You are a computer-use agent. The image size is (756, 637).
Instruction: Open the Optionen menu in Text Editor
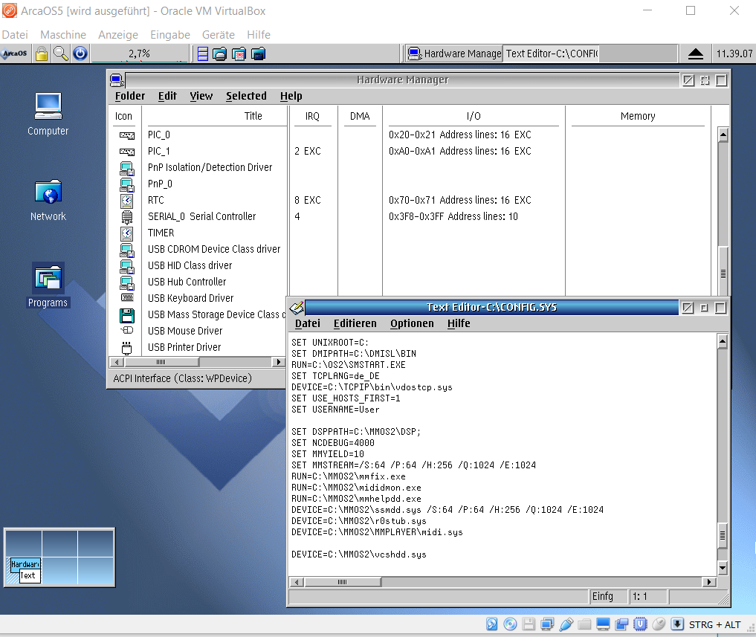point(412,323)
